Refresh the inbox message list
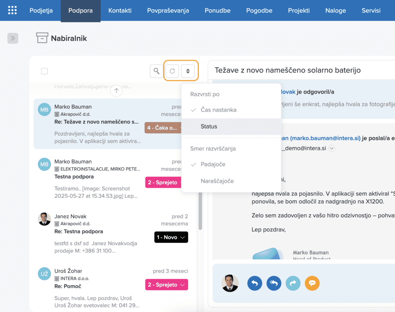 (172, 71)
